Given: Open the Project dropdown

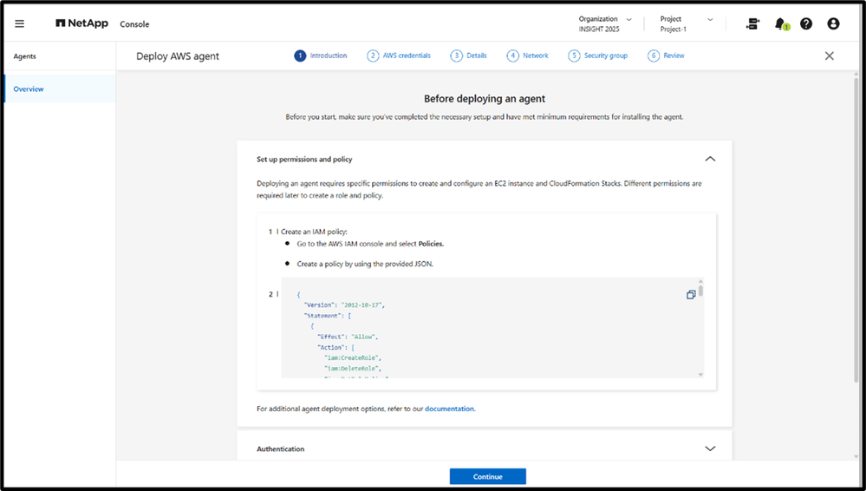Looking at the screenshot, I should click(686, 23).
